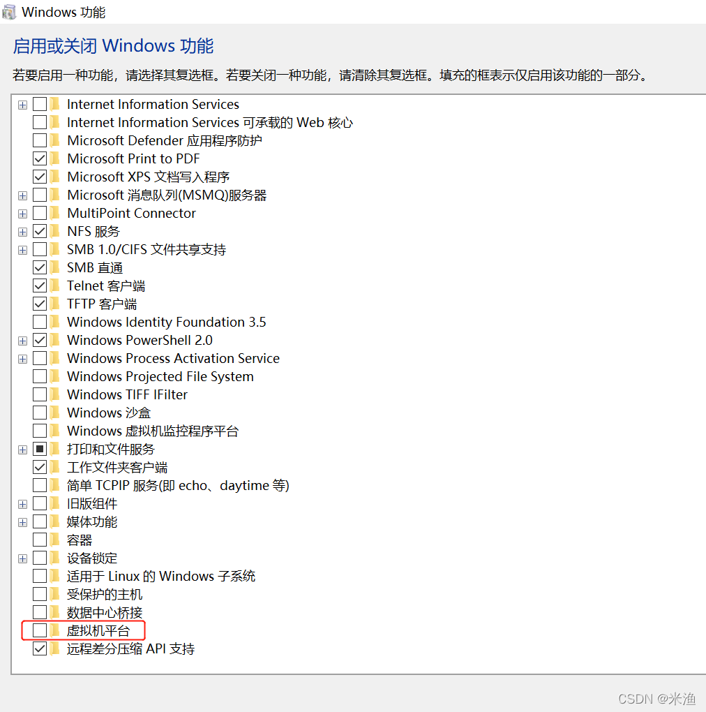Click folder icon beside 受保护的主机
This screenshot has height=712, width=706.
click(x=55, y=594)
